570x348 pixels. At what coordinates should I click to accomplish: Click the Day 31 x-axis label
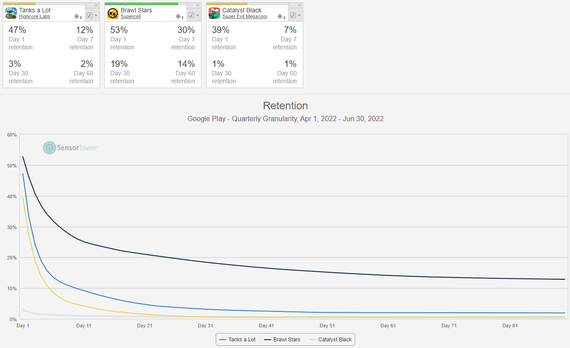click(205, 326)
